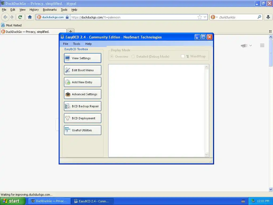Open EasyBCD Help menu

89,44
